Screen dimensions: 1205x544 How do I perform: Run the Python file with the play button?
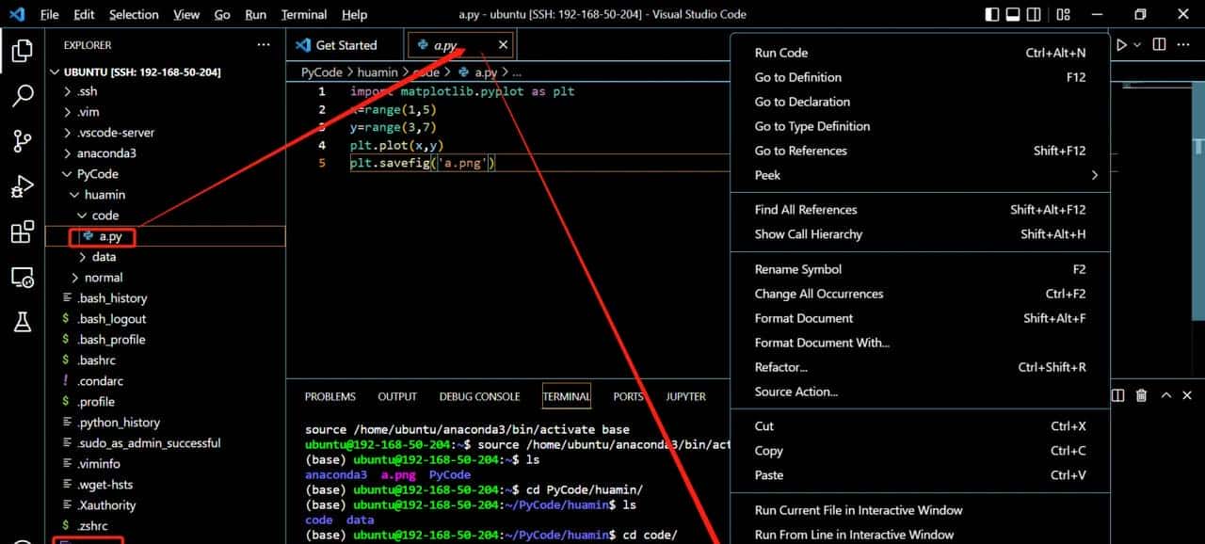1121,44
